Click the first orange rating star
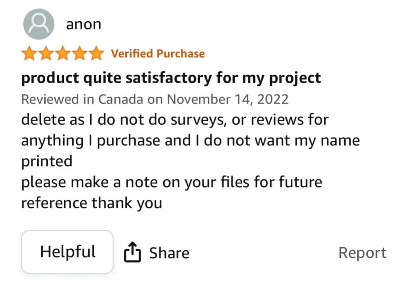This screenshot has width=408, height=282. click(29, 53)
